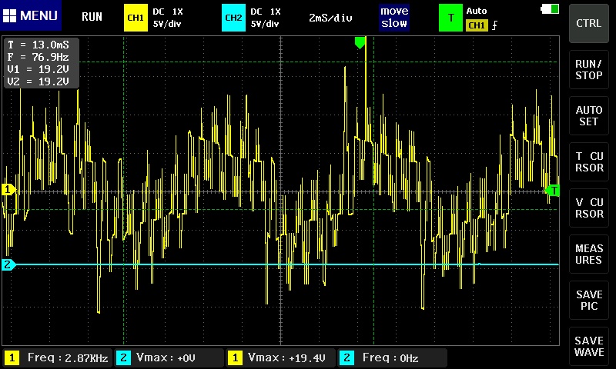Open the CH2 DC 1X 5V/div settings
The image size is (616, 369).
point(266,17)
